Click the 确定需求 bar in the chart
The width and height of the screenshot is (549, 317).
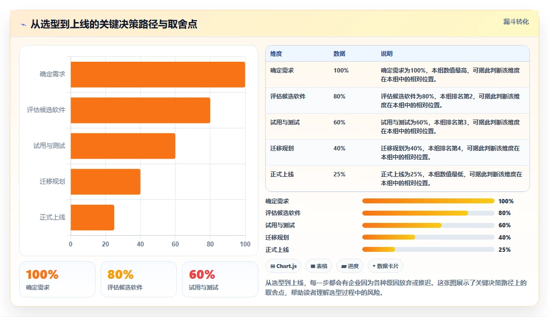[158, 74]
